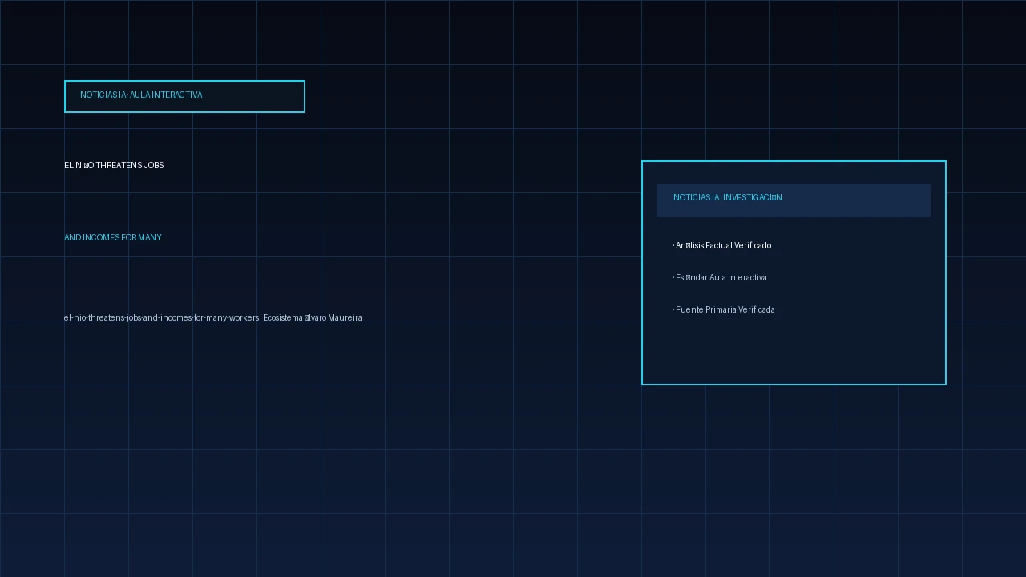Click the bullet dot before Análisis Factual Verificado
Screen dimensions: 1026x577
coord(674,246)
